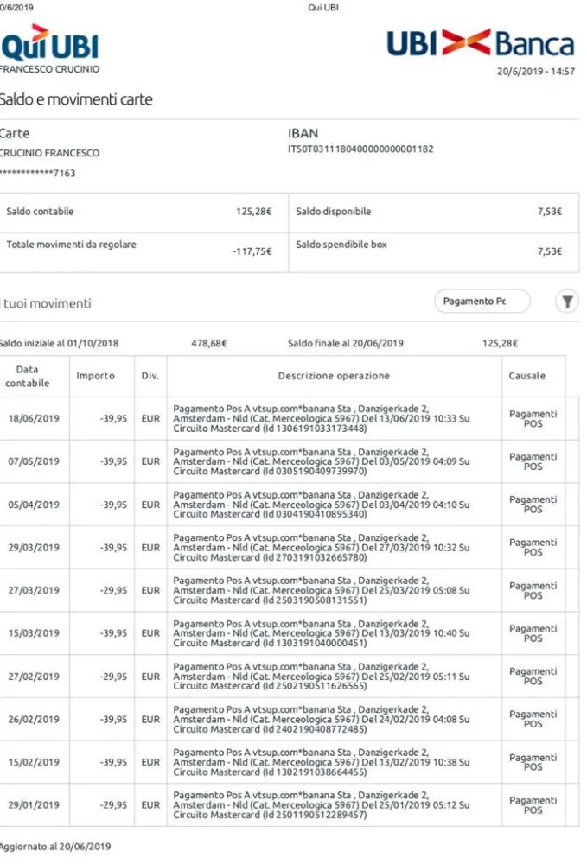
Task: Select the 05/04/2019 transaction date cell
Action: [x=34, y=505]
